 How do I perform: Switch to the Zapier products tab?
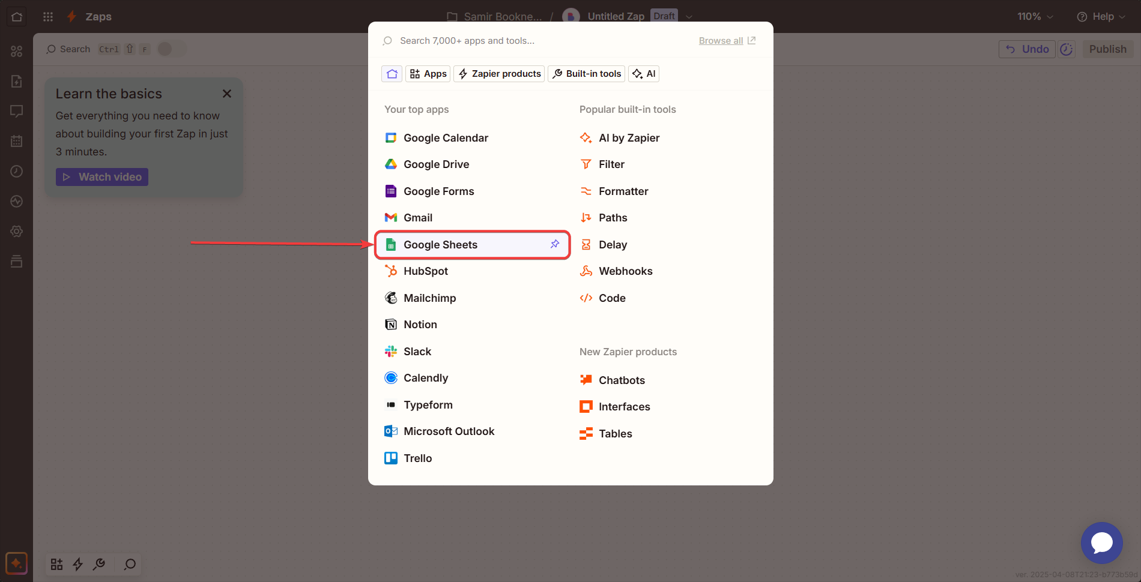499,74
